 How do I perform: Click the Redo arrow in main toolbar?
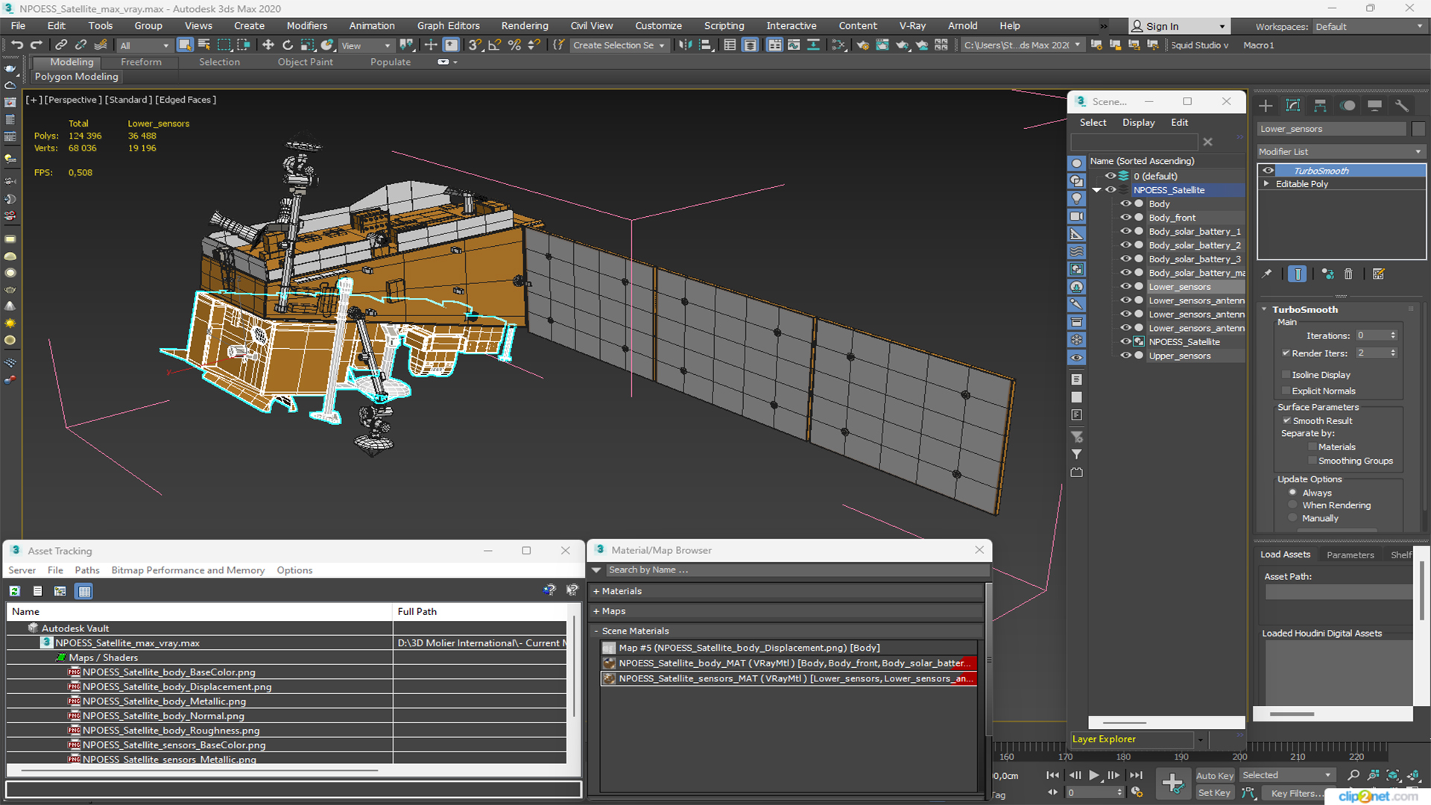(35, 45)
